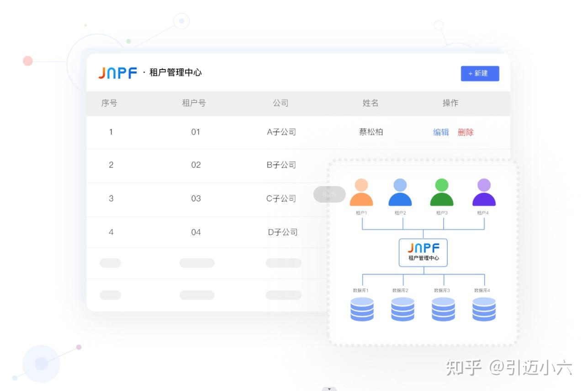Select the orange 租户1 user icon
Screen dimensions: 587x391
tap(362, 194)
